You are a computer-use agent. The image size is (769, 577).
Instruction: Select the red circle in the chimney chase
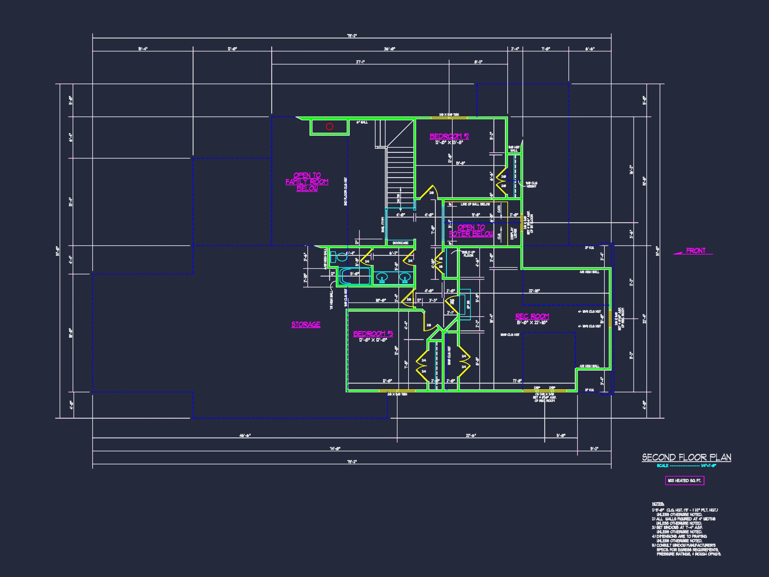[x=329, y=127]
